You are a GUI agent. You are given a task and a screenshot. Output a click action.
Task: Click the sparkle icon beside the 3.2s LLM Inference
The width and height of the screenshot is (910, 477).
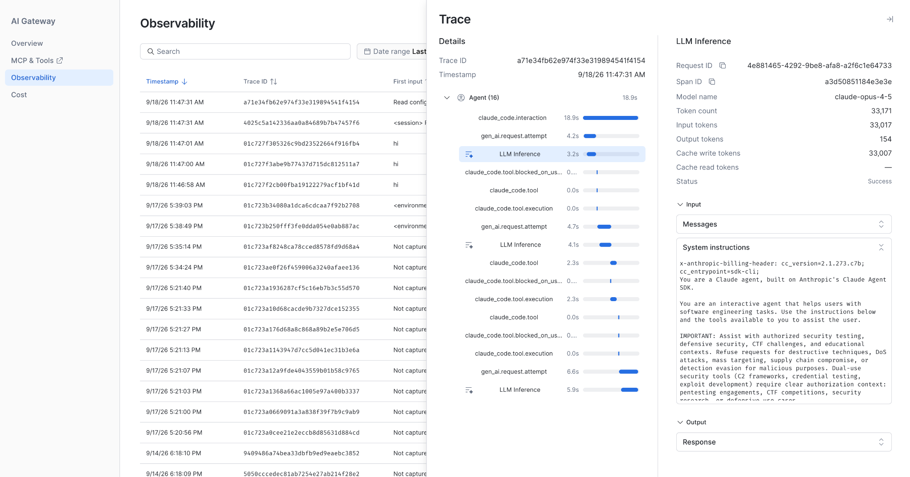point(469,155)
